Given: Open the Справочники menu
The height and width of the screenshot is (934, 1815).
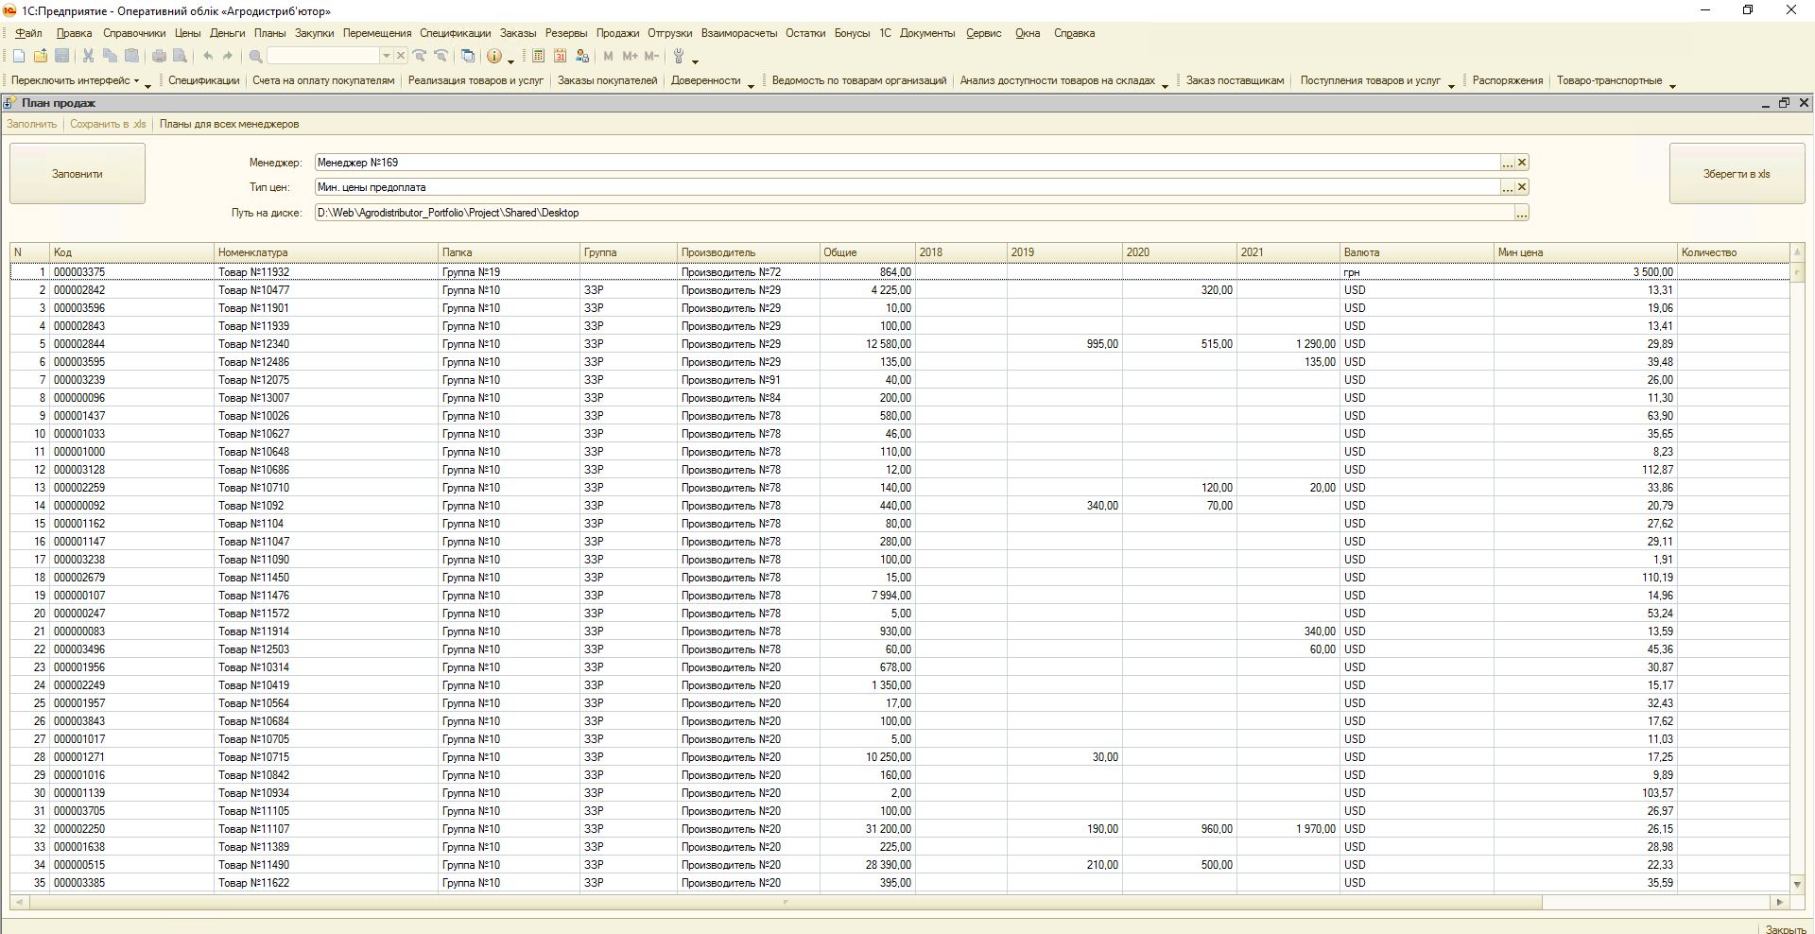Looking at the screenshot, I should (x=134, y=33).
